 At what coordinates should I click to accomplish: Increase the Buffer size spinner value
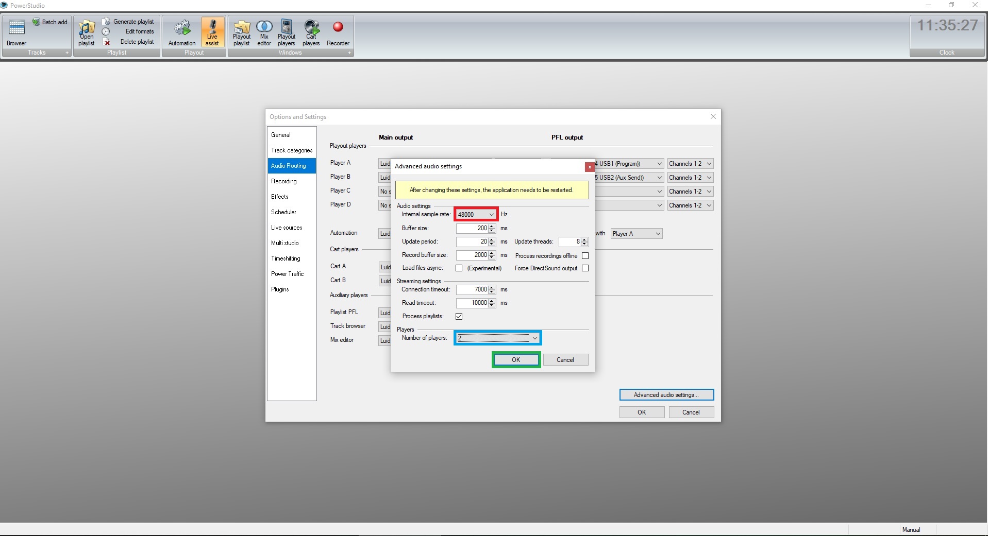tap(492, 226)
